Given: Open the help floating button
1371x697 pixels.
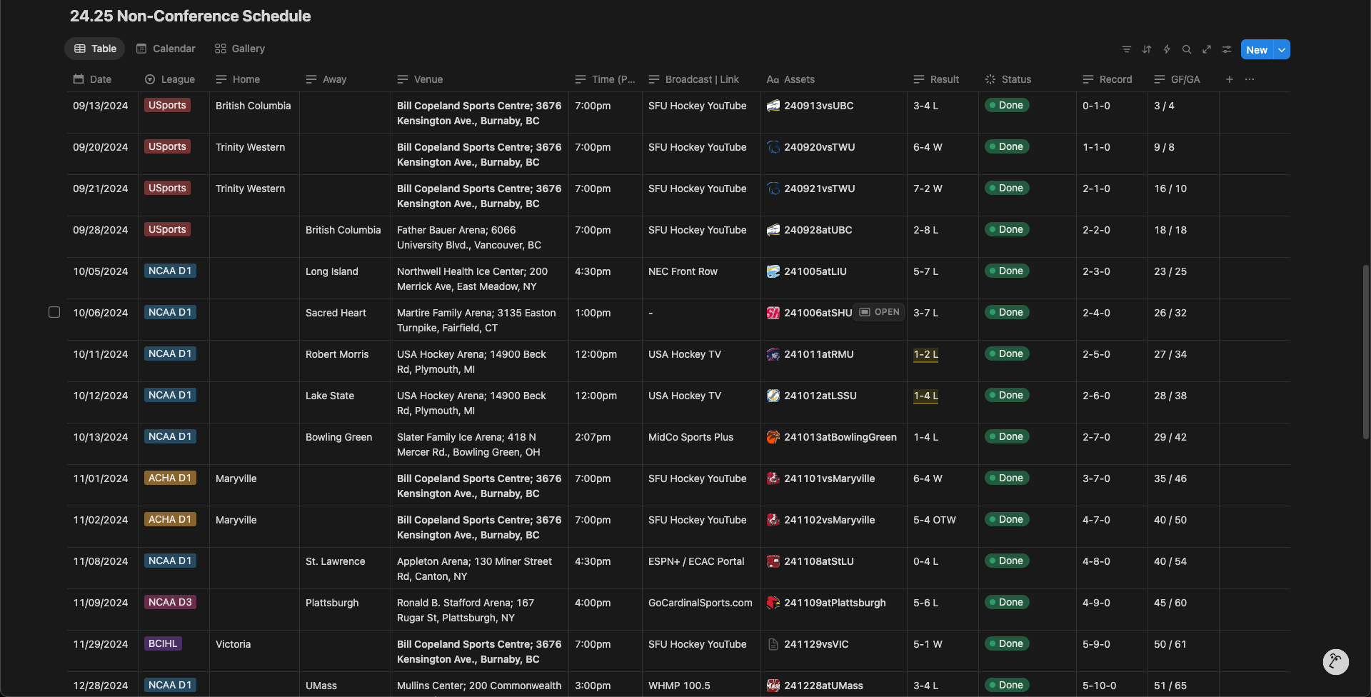Looking at the screenshot, I should (x=1335, y=661).
